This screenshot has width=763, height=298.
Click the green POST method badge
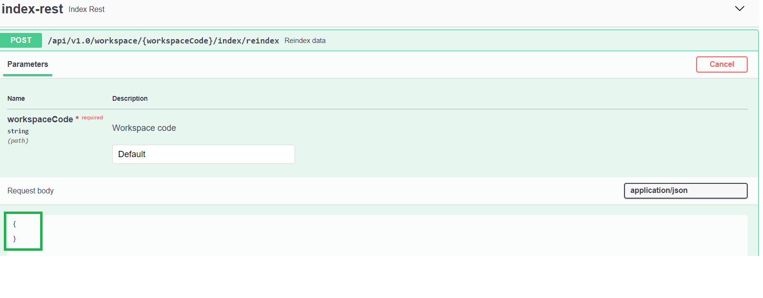pos(21,41)
